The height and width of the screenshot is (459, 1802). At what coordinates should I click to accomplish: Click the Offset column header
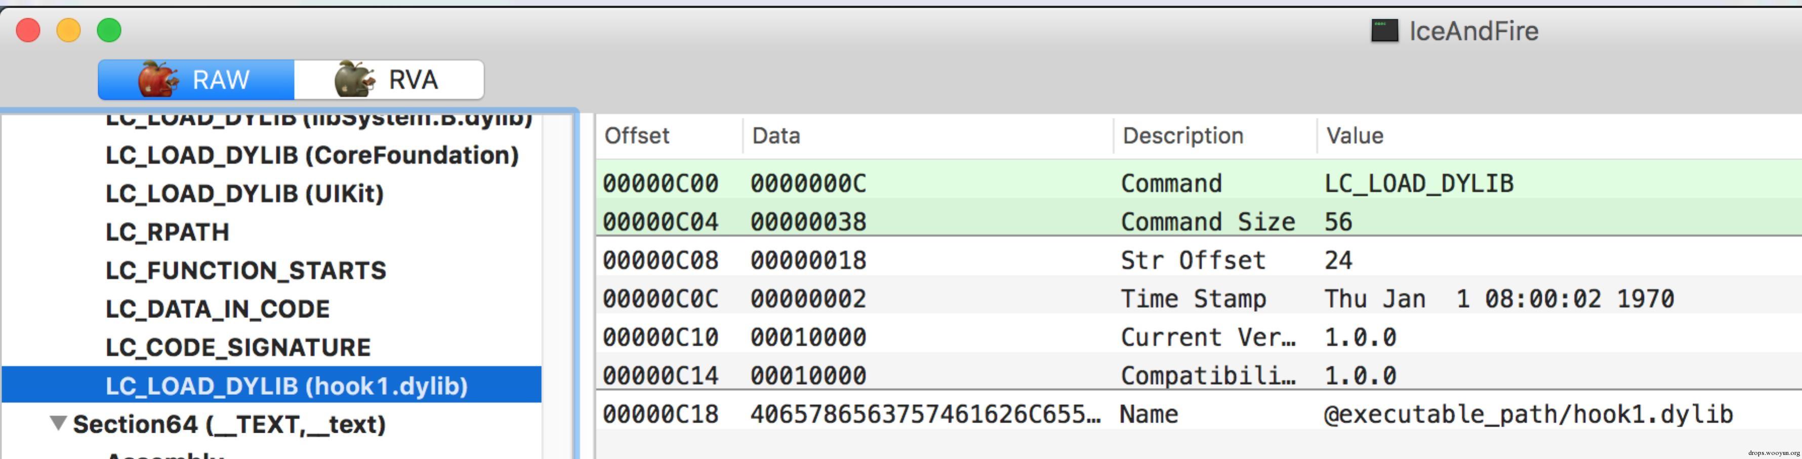[637, 135]
